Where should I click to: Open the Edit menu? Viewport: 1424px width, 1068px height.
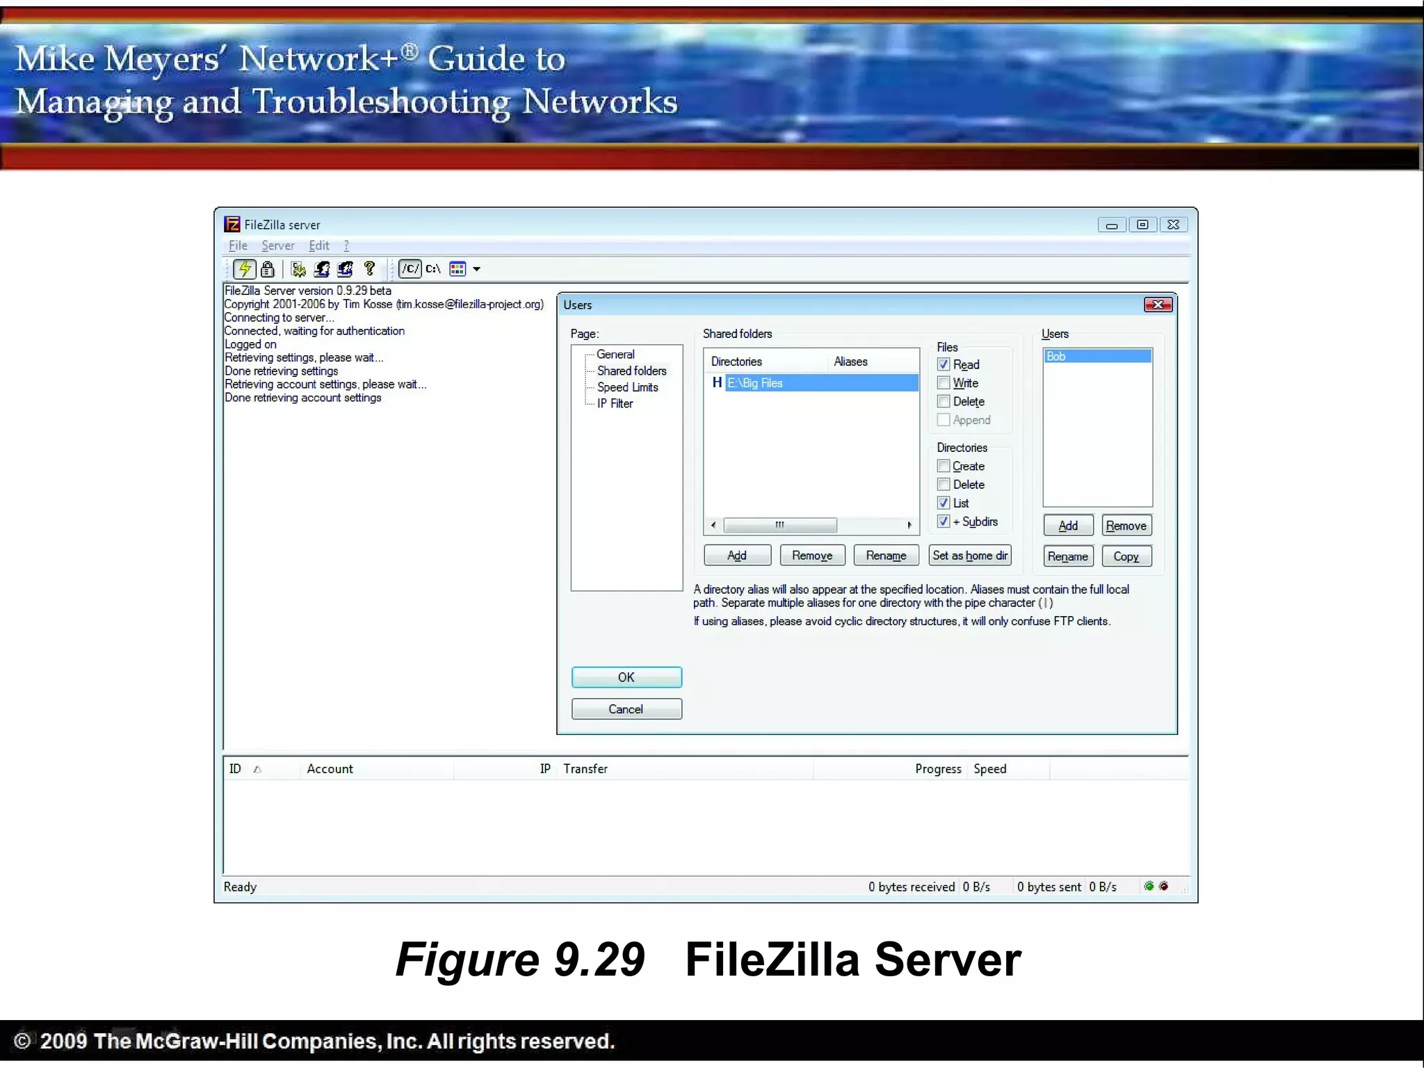tap(319, 245)
